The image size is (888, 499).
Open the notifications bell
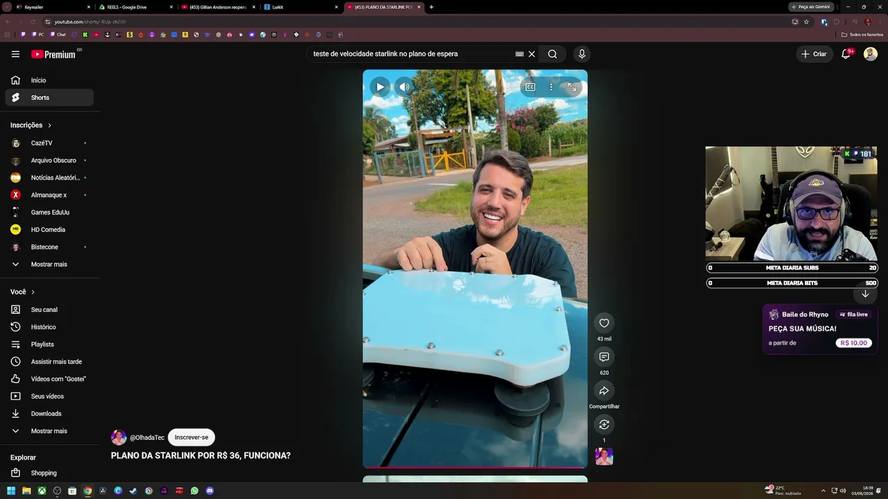click(x=846, y=54)
